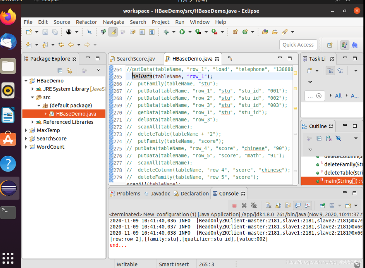This screenshot has height=268, width=365.
Task: Click the Quick Access field
Action: (298, 45)
